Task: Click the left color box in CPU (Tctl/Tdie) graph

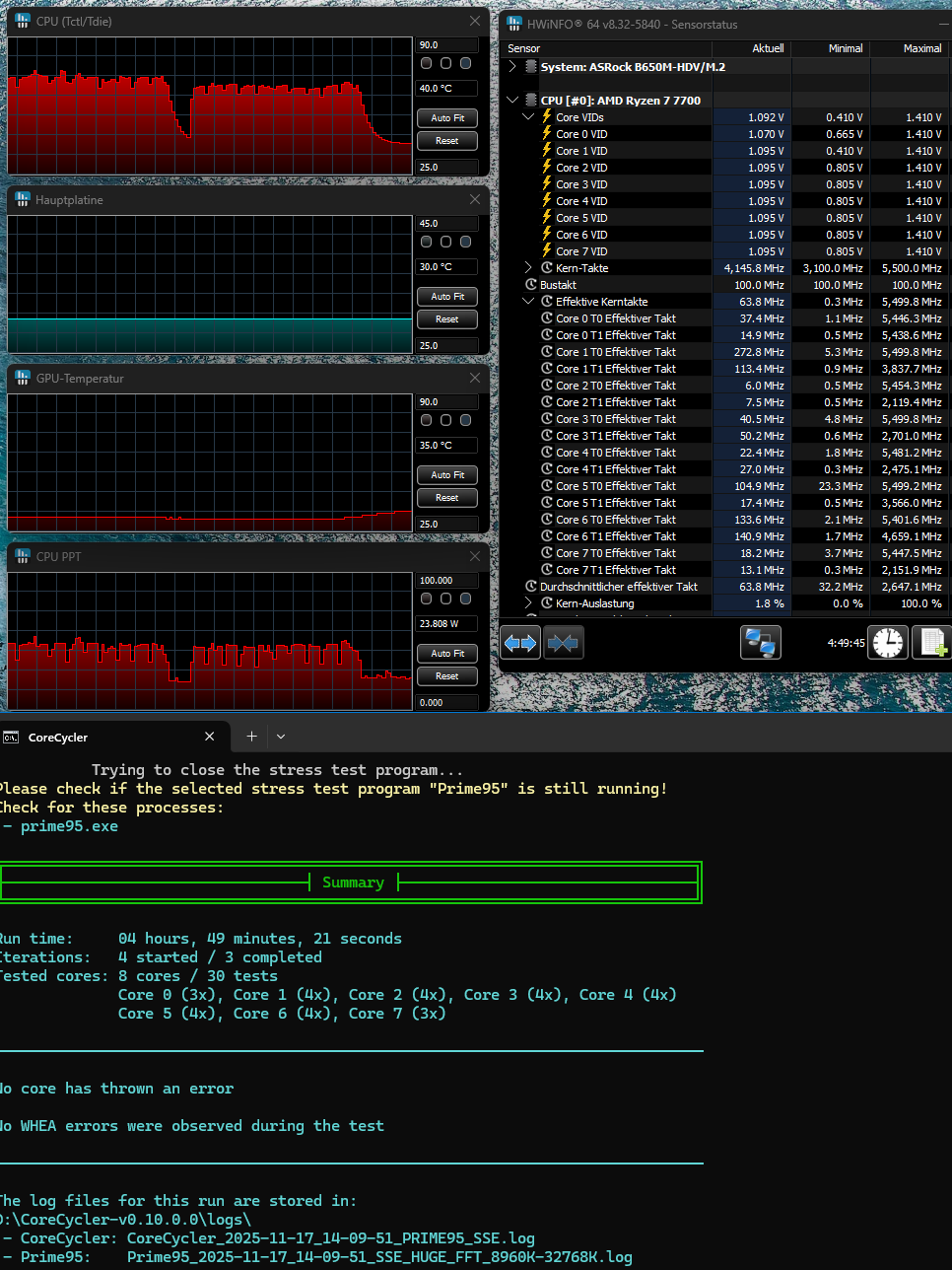Action: click(427, 63)
